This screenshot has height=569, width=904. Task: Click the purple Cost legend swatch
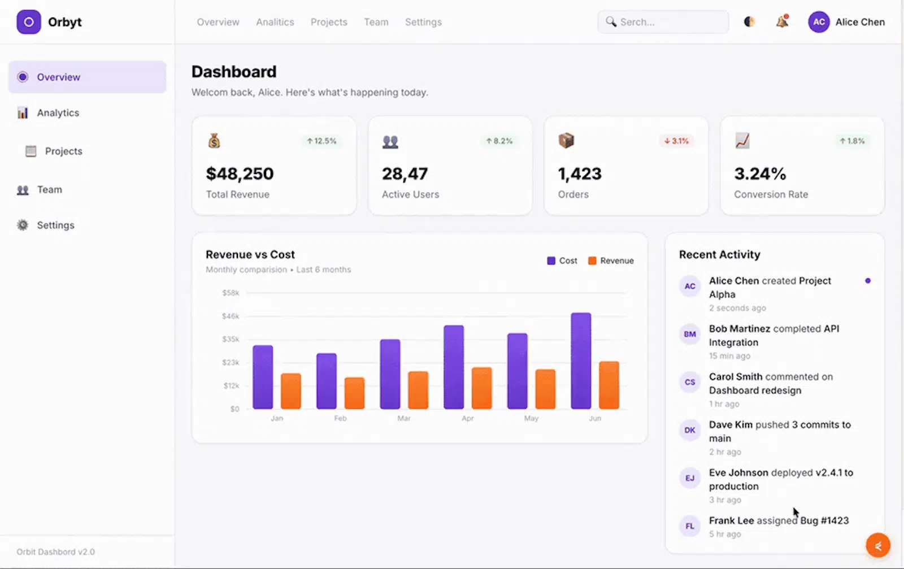[551, 260]
